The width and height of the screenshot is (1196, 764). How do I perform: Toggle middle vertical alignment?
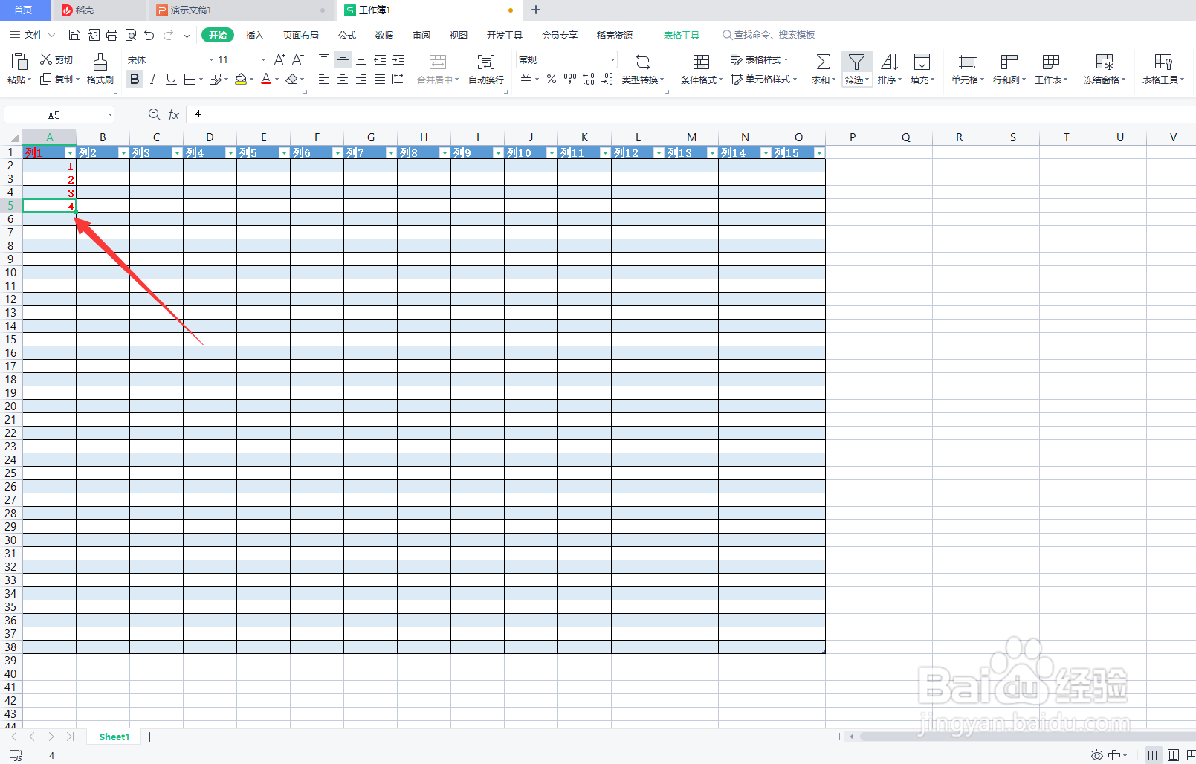pyautogui.click(x=343, y=59)
